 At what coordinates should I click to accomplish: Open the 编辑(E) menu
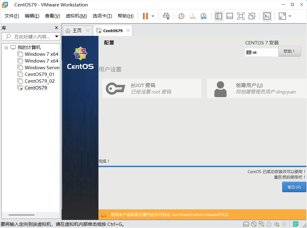tap(32, 16)
